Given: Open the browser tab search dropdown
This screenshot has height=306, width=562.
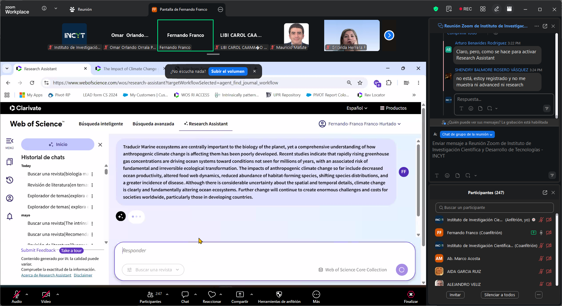Looking at the screenshot, I should (x=7, y=68).
